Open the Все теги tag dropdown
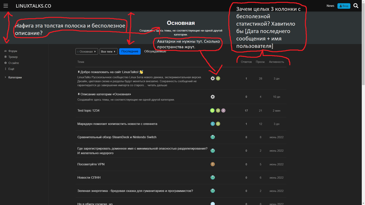Screen dimensions: 365x205 pyautogui.click(x=108, y=52)
